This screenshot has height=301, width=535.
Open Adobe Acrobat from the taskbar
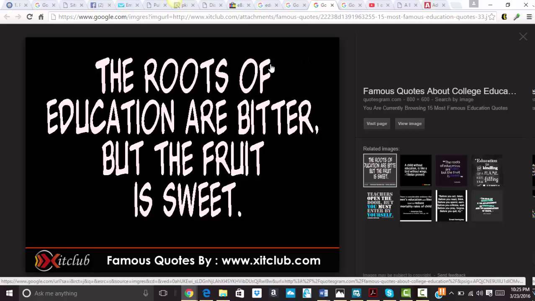tap(373, 293)
